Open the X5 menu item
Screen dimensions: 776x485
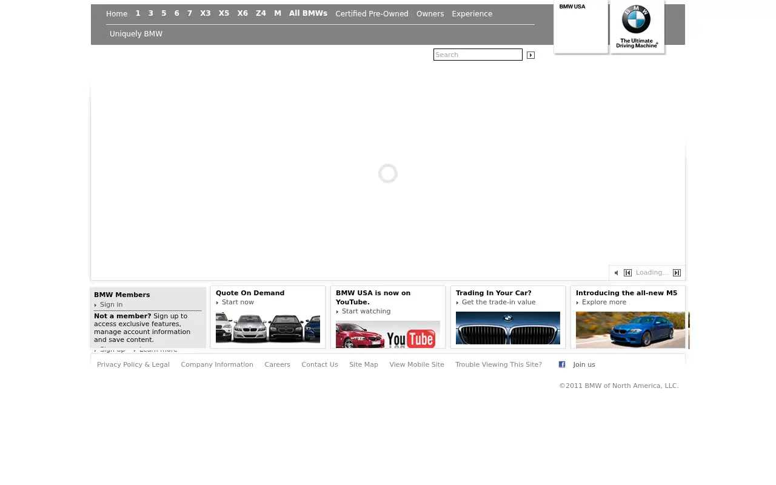coord(224,13)
